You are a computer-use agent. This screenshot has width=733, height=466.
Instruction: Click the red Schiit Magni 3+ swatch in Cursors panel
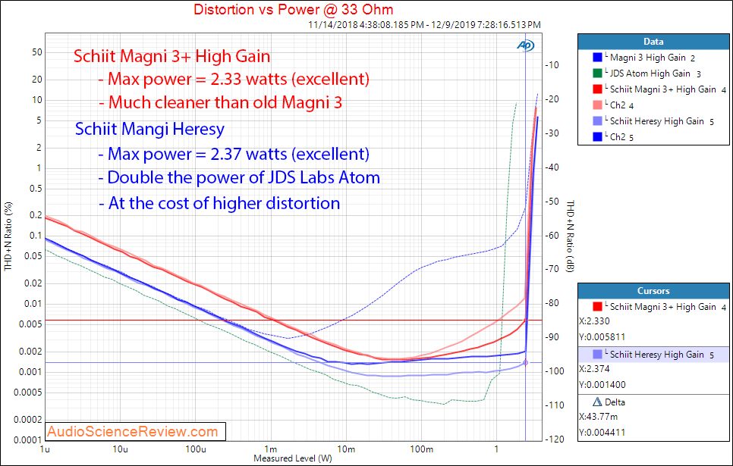(x=597, y=307)
